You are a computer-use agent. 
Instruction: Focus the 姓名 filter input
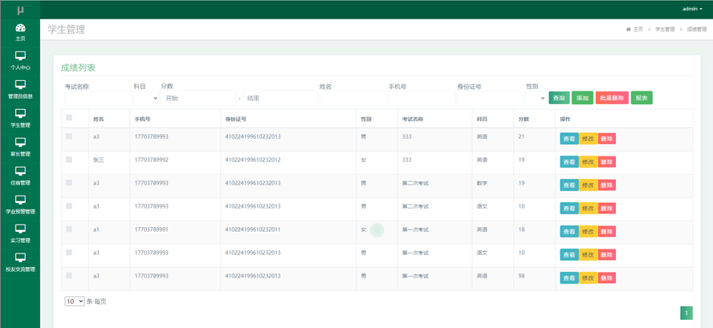click(352, 98)
